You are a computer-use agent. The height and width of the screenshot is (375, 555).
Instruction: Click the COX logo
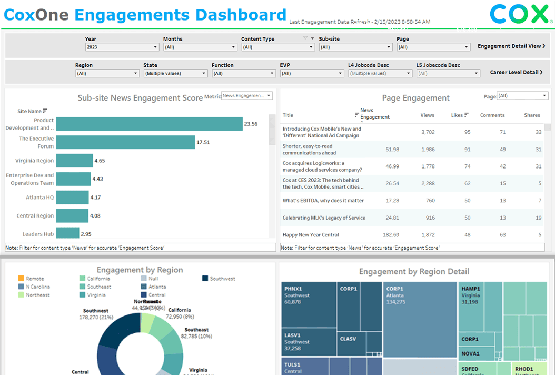[521, 14]
